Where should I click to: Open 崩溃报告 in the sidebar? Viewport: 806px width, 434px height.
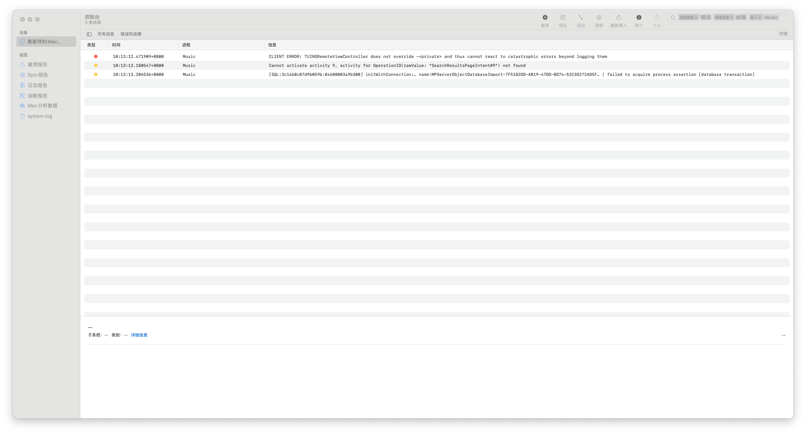(x=37, y=65)
